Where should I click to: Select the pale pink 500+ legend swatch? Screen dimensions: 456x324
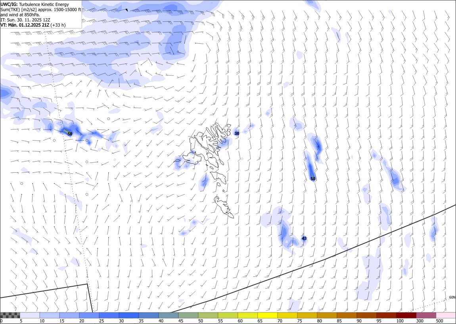446,315
